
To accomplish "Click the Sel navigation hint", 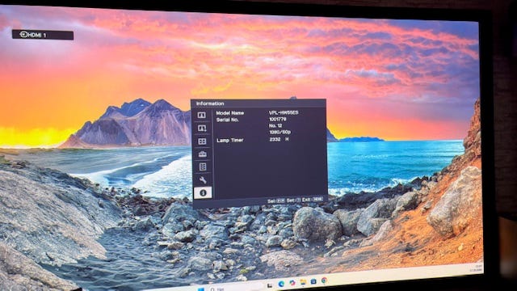I will [x=276, y=200].
